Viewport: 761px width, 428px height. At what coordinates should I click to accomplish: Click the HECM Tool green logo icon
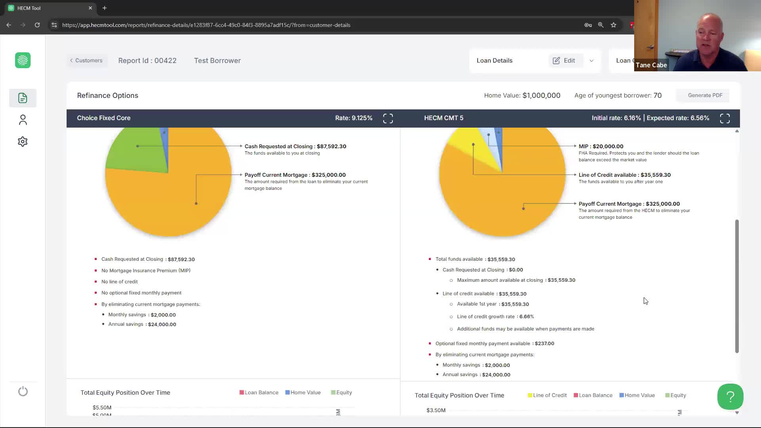[23, 60]
